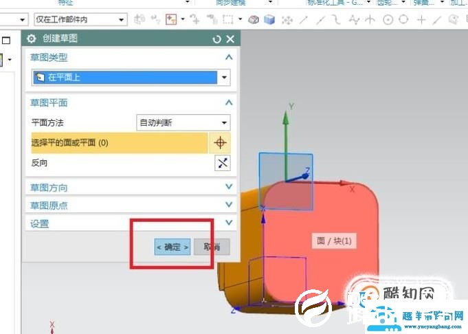Open the small arrow below the square icon
The height and width of the screenshot is (334, 468).
[10, 59]
